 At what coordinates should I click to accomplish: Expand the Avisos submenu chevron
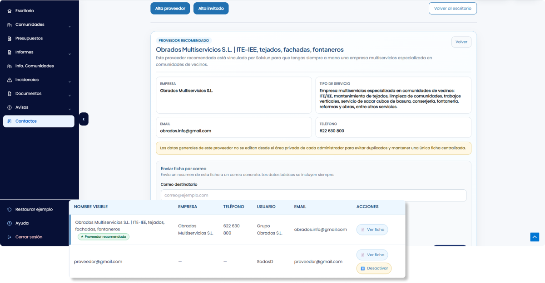tap(69, 109)
